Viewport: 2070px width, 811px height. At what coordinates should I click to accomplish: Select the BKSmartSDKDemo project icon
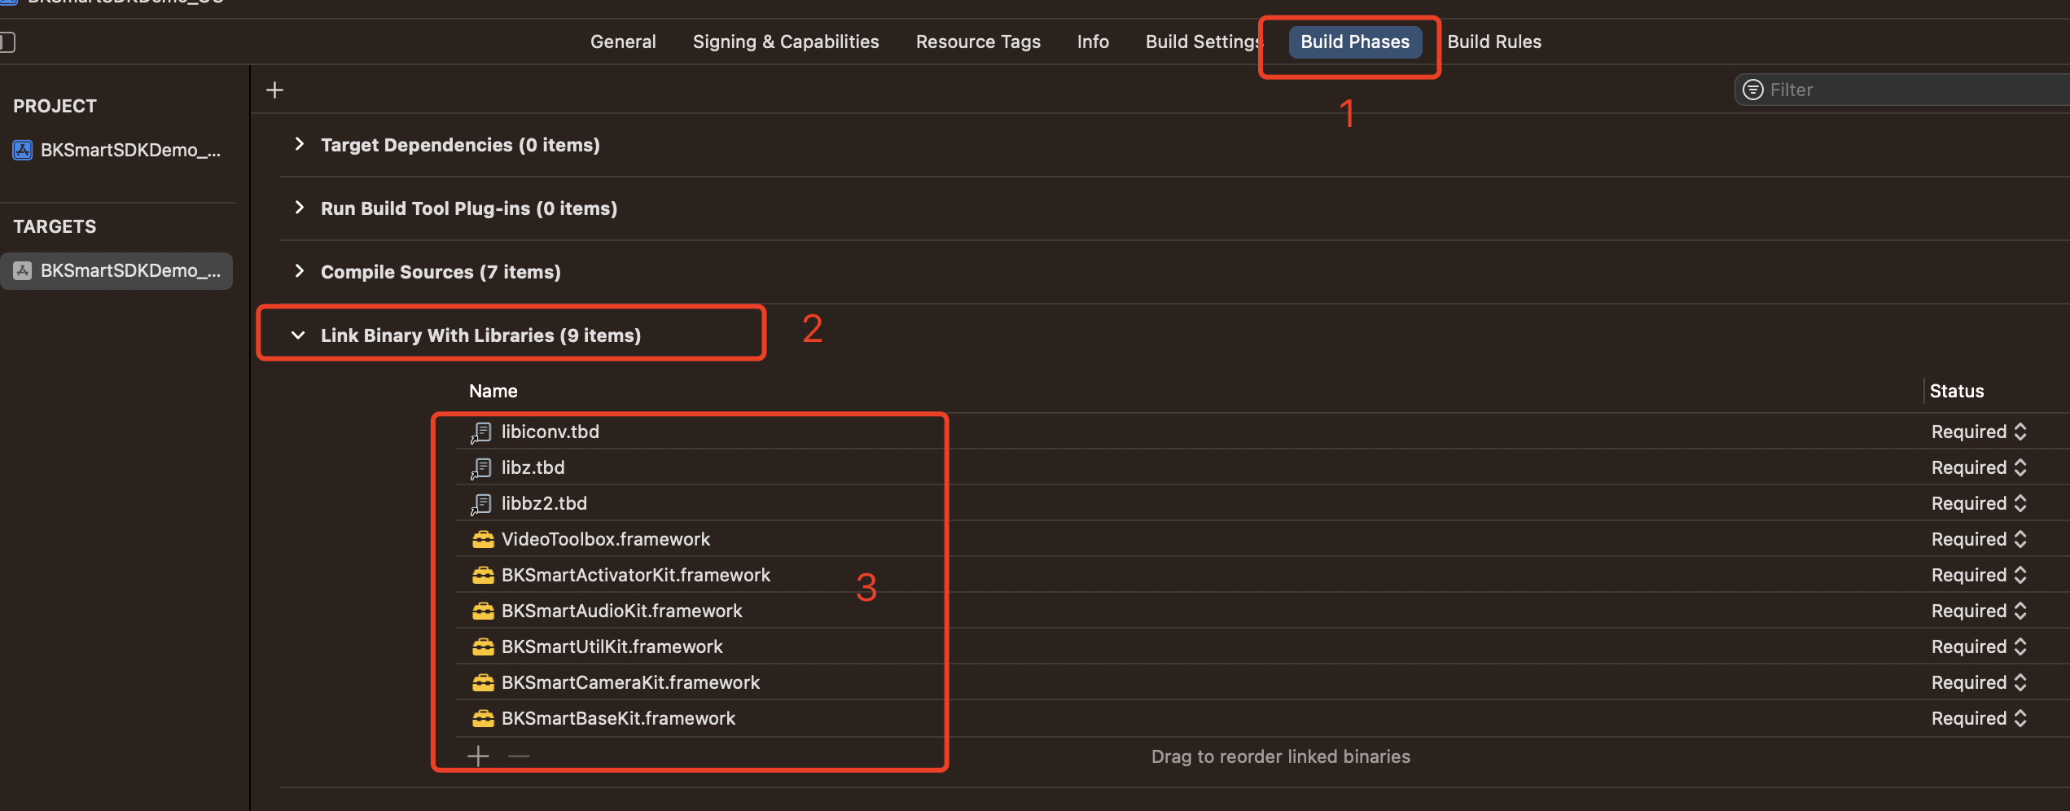[x=23, y=150]
